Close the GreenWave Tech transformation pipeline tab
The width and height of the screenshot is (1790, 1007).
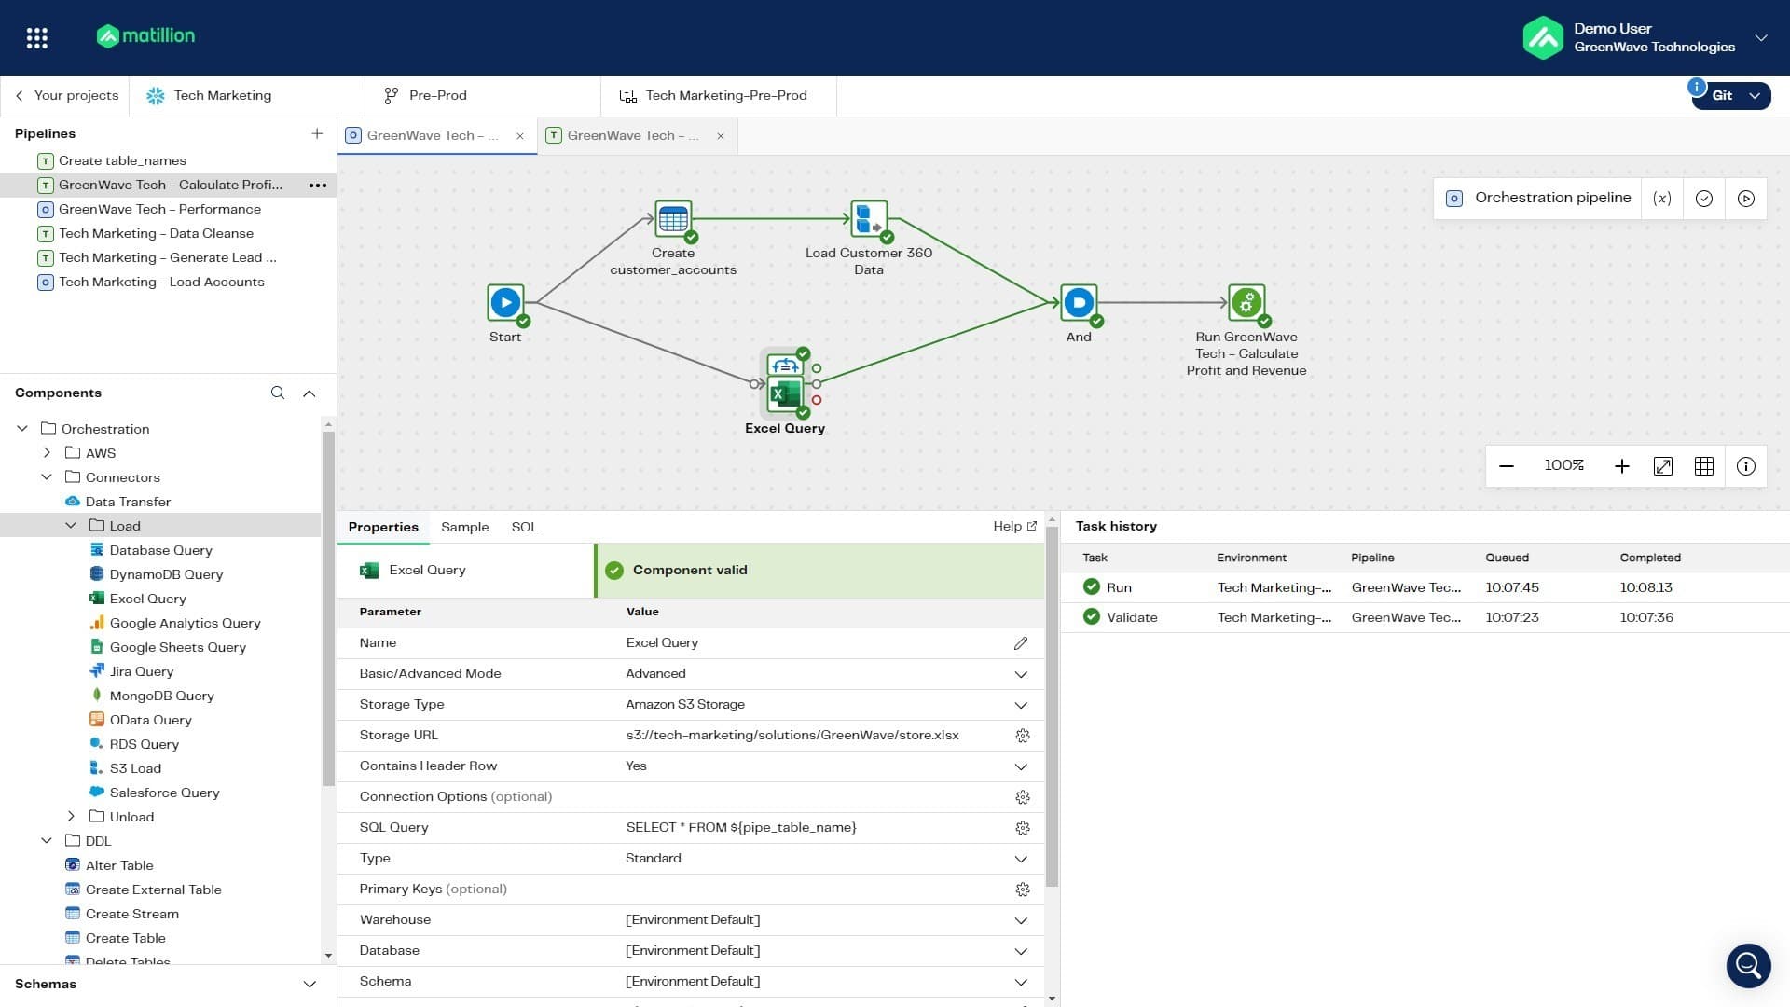coord(720,135)
